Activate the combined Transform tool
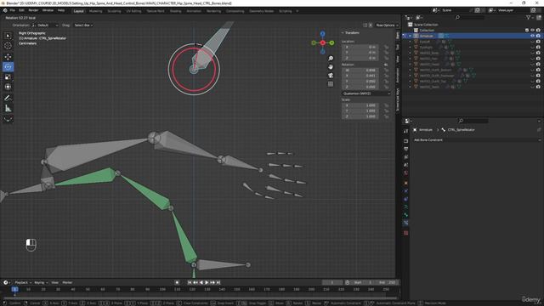 tap(8, 87)
